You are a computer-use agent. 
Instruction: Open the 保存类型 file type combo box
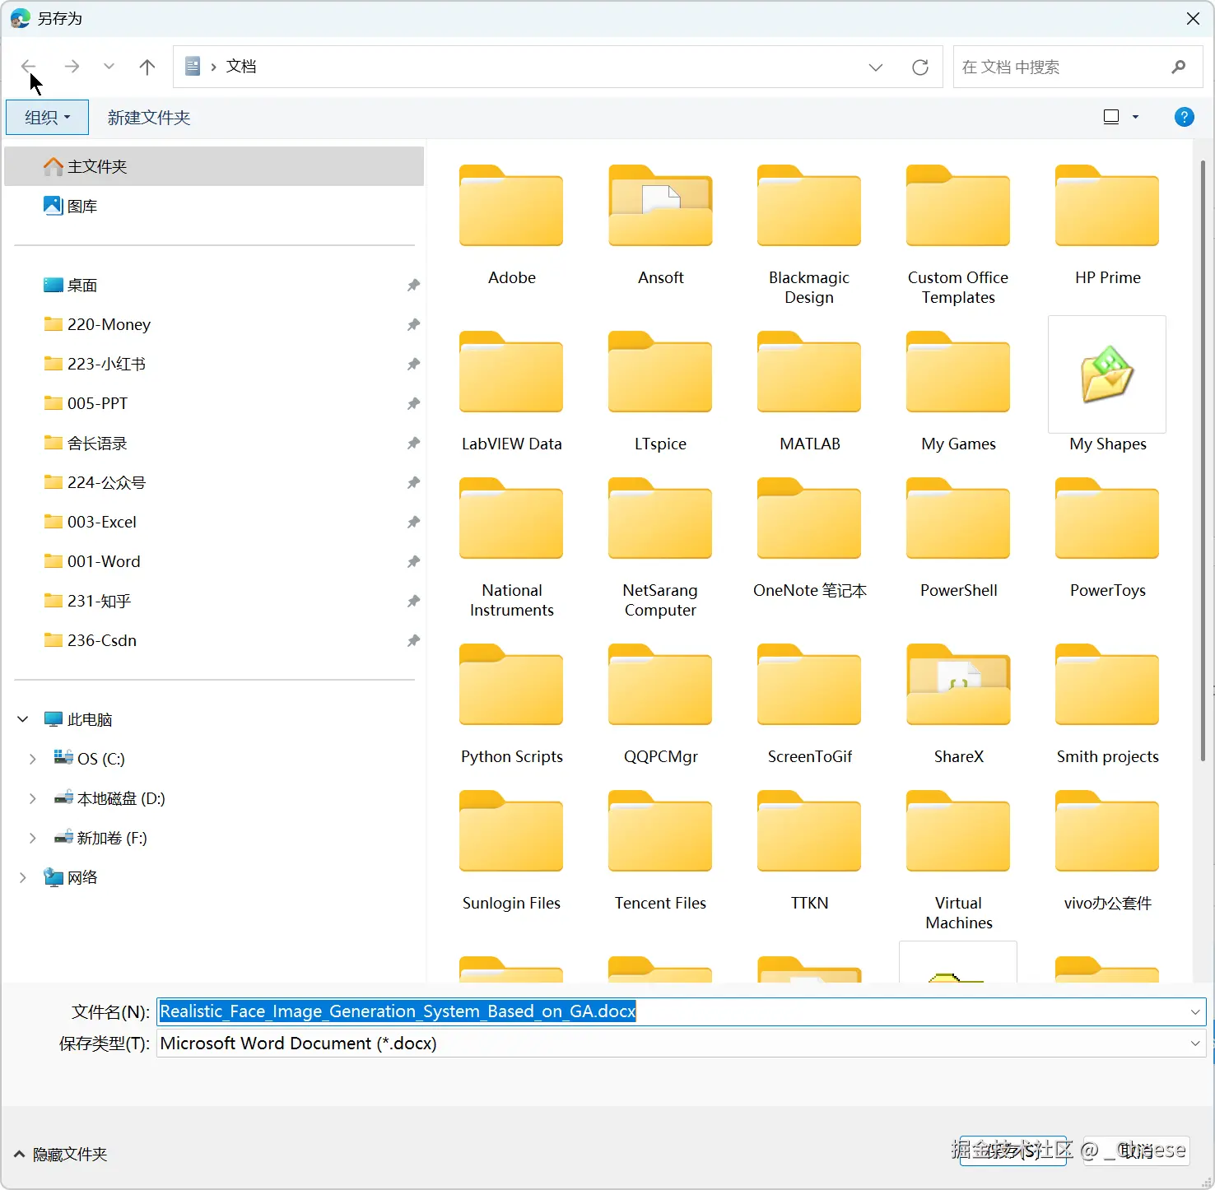point(681,1044)
